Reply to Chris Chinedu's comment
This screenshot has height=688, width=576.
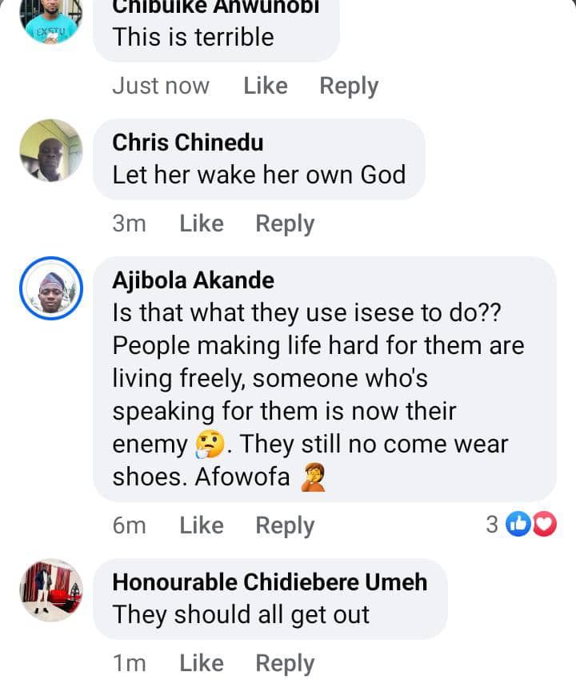pos(285,223)
